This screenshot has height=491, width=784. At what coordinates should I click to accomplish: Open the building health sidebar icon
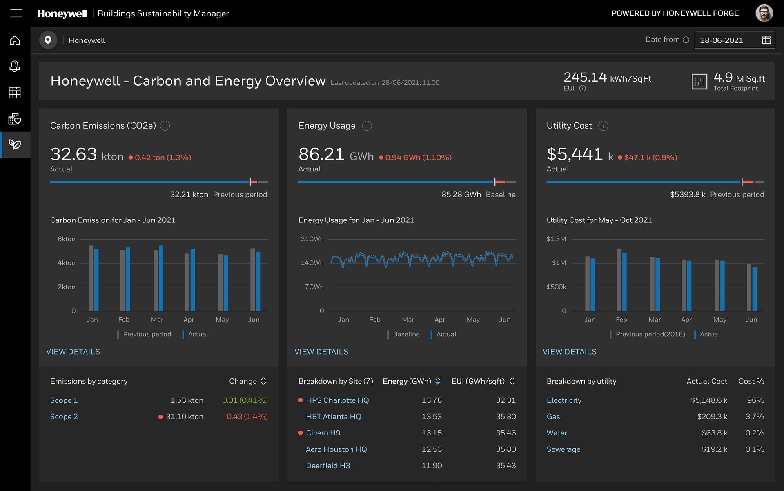15,119
